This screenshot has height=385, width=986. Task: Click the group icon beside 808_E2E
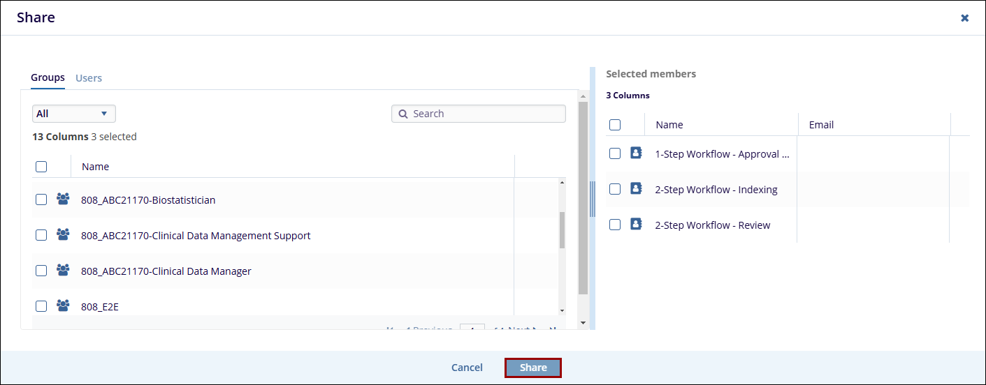pyautogui.click(x=63, y=305)
